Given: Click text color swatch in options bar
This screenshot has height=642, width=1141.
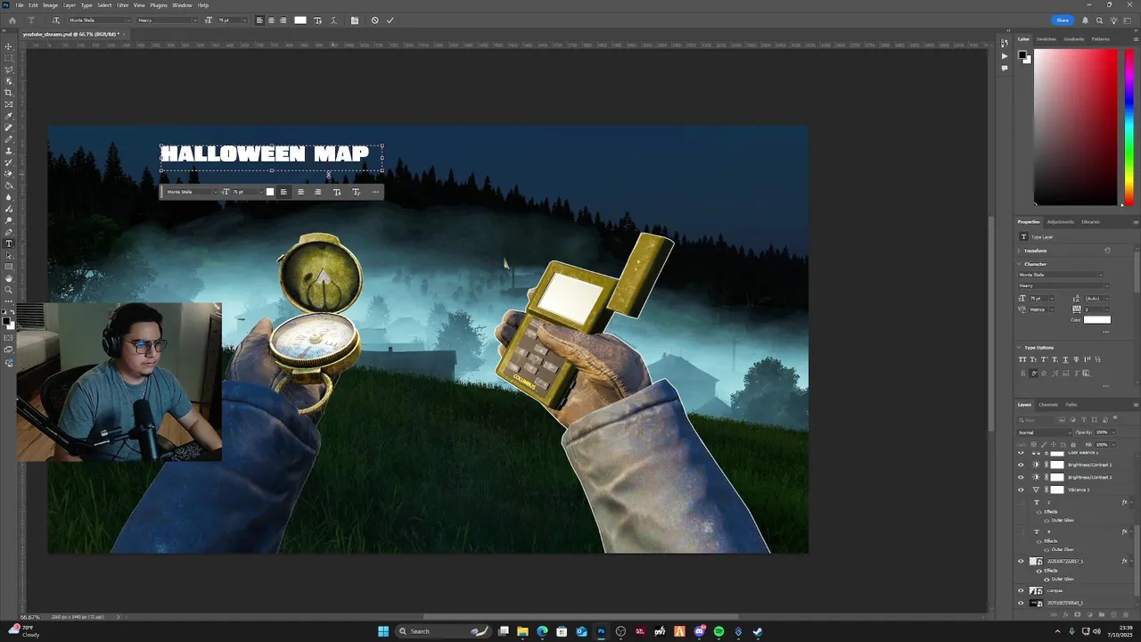Looking at the screenshot, I should pyautogui.click(x=300, y=20).
